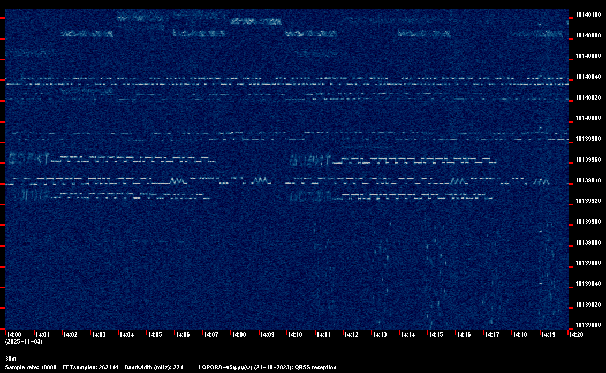The image size is (606, 373).
Task: Click the 14:07 time axis label
Action: pos(211,334)
